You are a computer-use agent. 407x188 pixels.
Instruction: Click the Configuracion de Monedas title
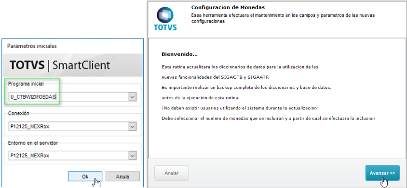[228, 8]
